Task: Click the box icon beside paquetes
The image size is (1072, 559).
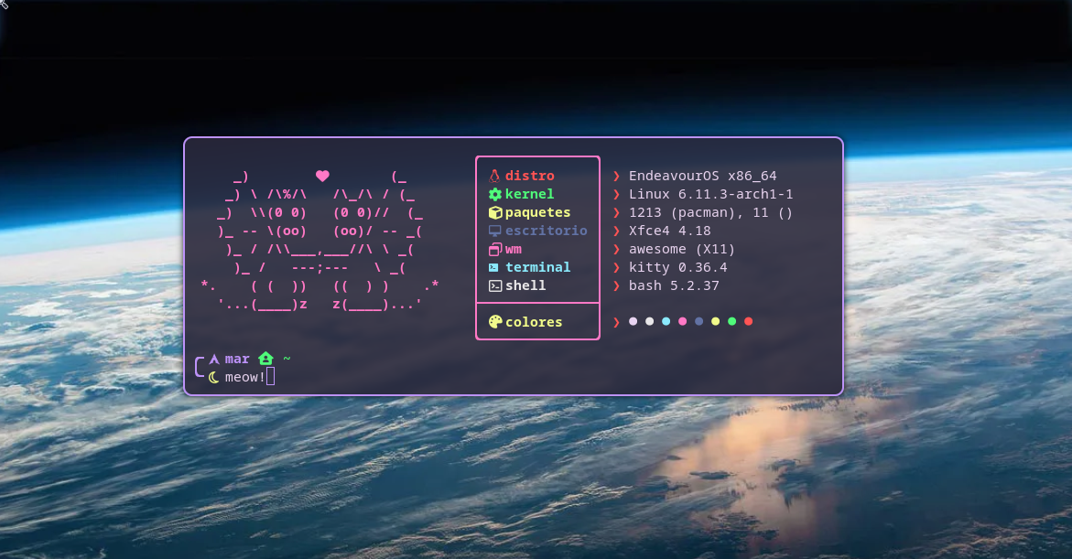Action: pyautogui.click(x=495, y=212)
